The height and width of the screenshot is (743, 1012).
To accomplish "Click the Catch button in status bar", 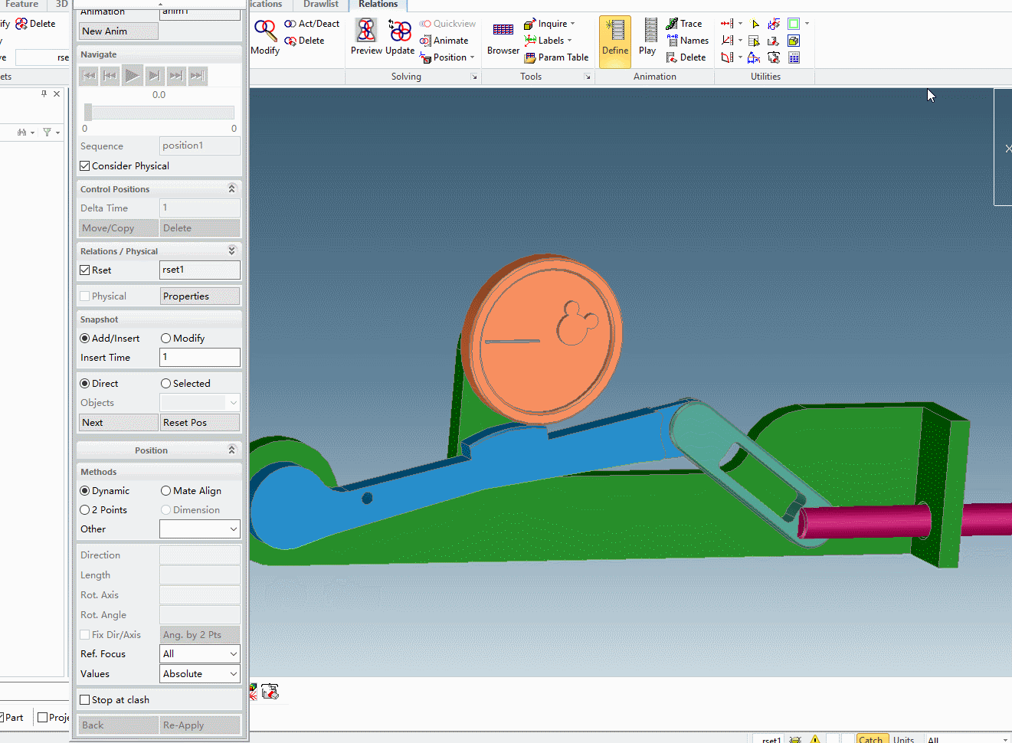I will pos(871,738).
